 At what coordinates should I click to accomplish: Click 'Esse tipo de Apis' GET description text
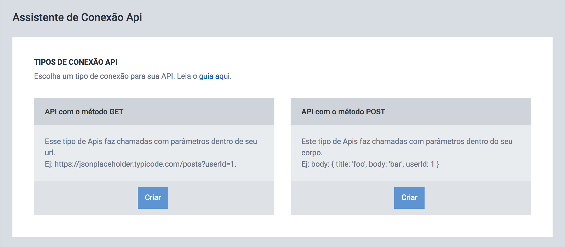(x=151, y=147)
